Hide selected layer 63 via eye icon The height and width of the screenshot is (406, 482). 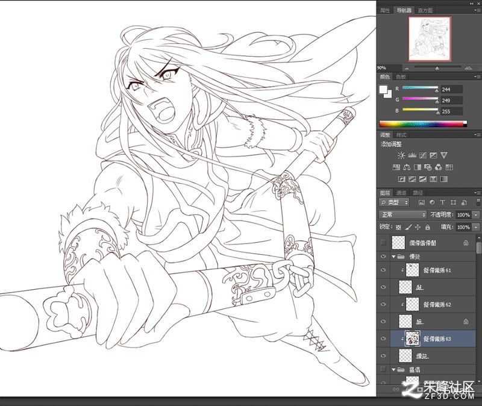point(383,339)
